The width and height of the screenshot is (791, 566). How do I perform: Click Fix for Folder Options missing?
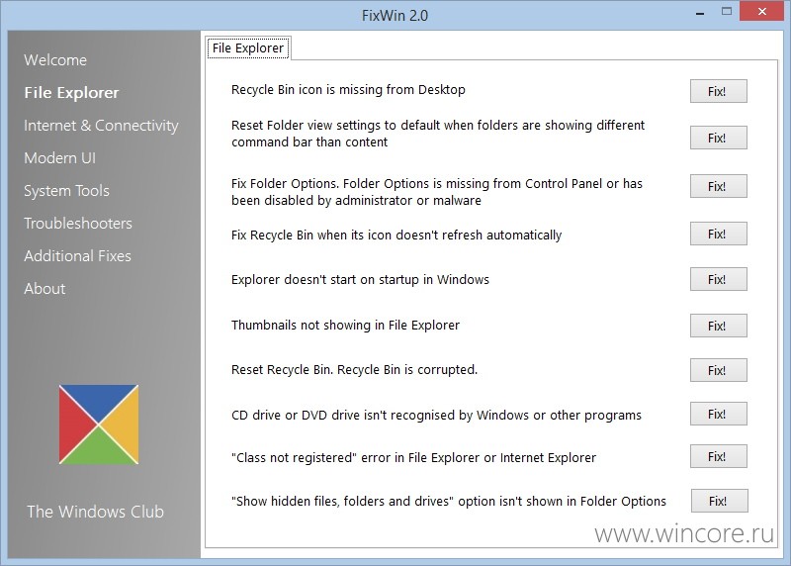click(719, 186)
